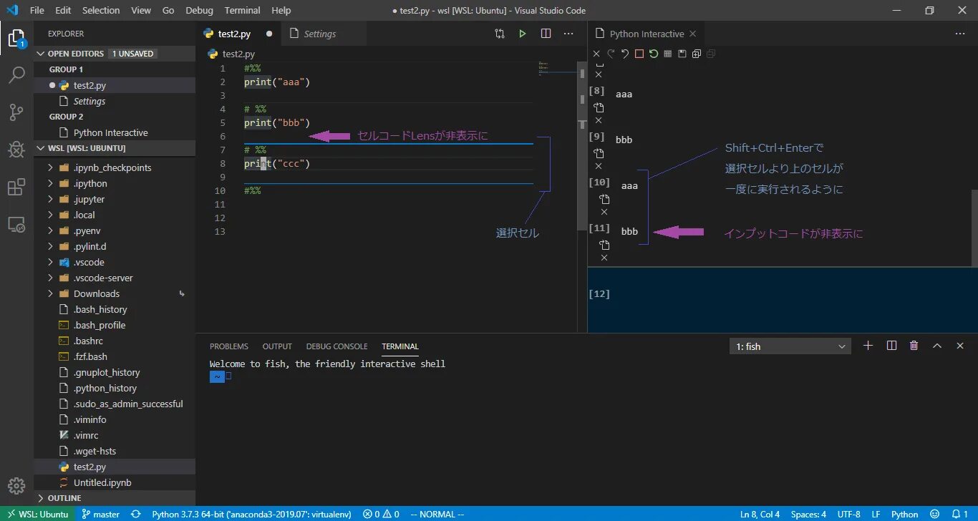Viewport: 978px width, 521px height.
Task: Click the master branch in status bar
Action: point(100,514)
